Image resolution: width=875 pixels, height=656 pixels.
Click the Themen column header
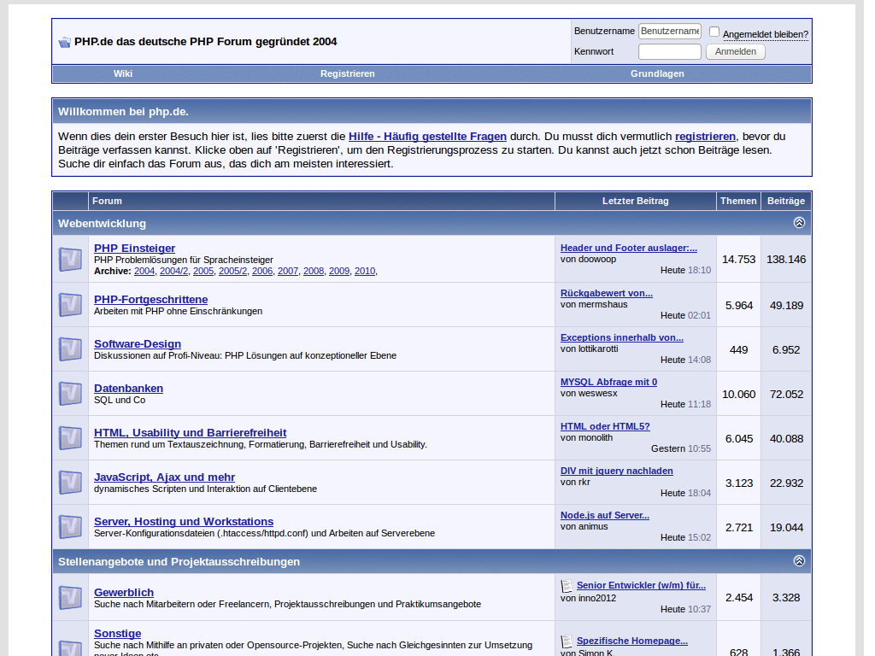[x=738, y=201]
